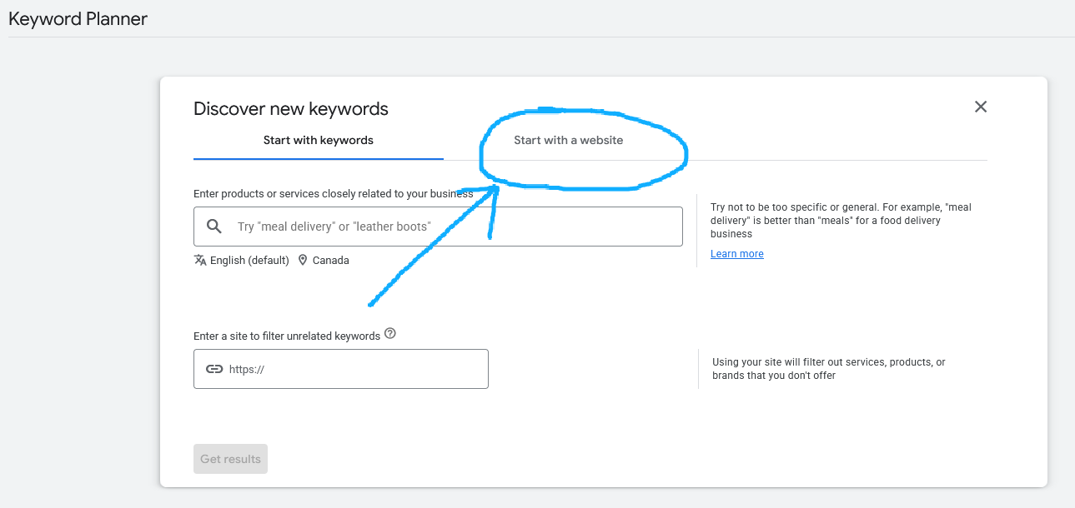Click the https:// site filter field
Image resolution: width=1075 pixels, height=508 pixels.
point(340,368)
